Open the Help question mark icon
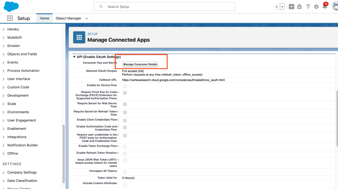338x191 pixels. pos(308,7)
